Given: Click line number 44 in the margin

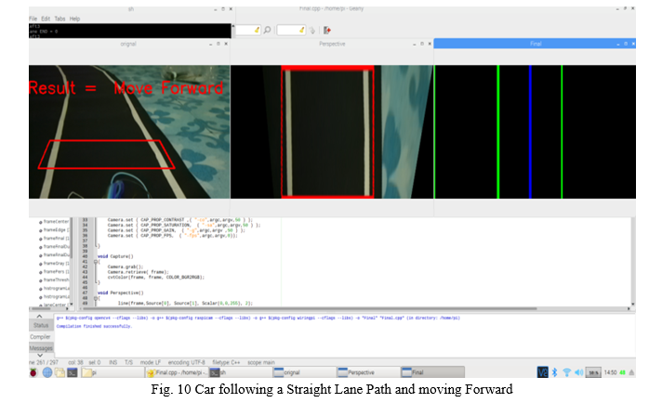Looking at the screenshot, I should (85, 278).
